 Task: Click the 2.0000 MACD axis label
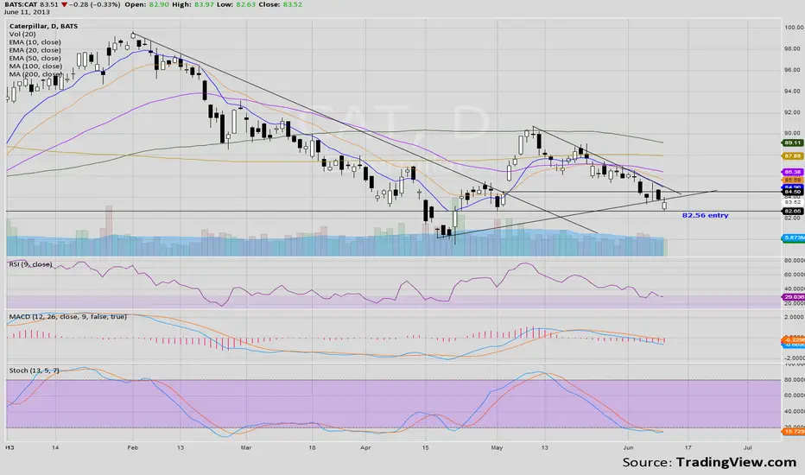click(x=795, y=317)
